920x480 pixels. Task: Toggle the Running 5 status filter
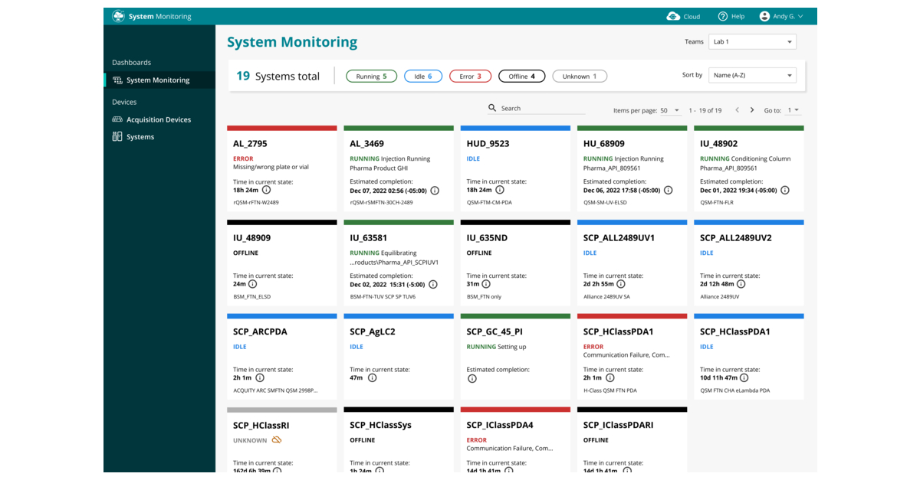(371, 76)
